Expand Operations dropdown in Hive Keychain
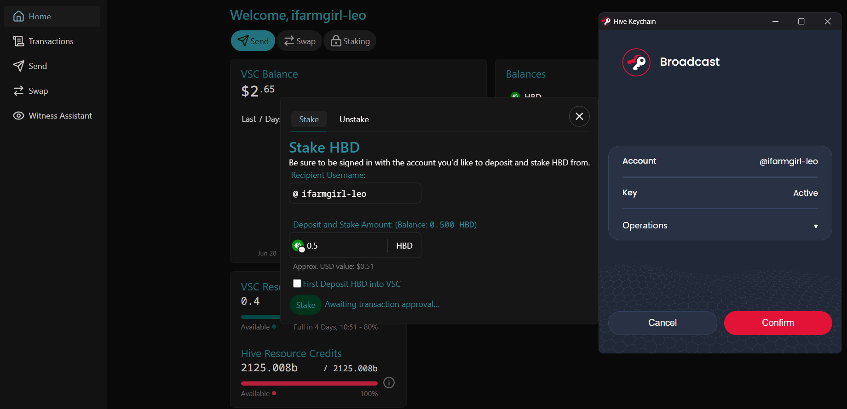This screenshot has width=847, height=409. click(x=720, y=226)
